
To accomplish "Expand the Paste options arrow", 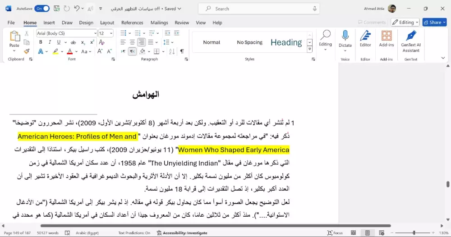I will (14, 51).
